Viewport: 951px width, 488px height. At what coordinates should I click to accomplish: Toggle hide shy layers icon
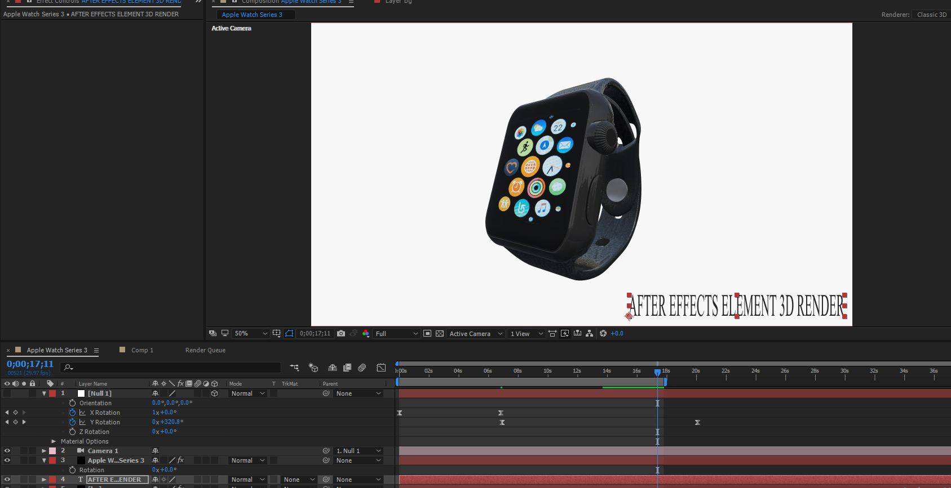tap(333, 368)
